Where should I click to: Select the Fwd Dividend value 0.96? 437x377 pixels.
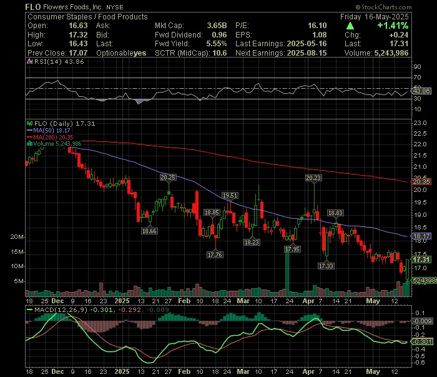[219, 35]
